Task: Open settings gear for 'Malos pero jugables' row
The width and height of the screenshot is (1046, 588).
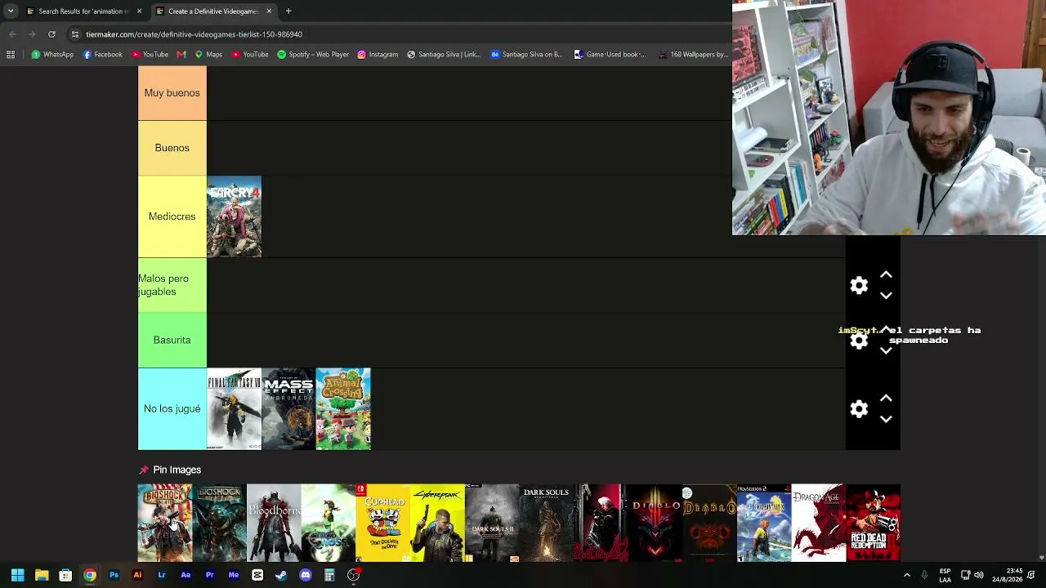Action: coord(859,285)
